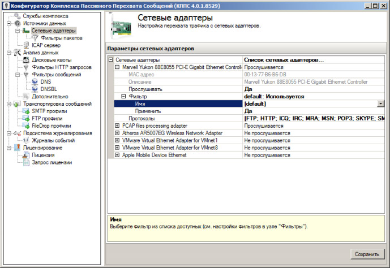Click the ICAP server icon
The height and width of the screenshot is (268, 390).
click(26, 45)
